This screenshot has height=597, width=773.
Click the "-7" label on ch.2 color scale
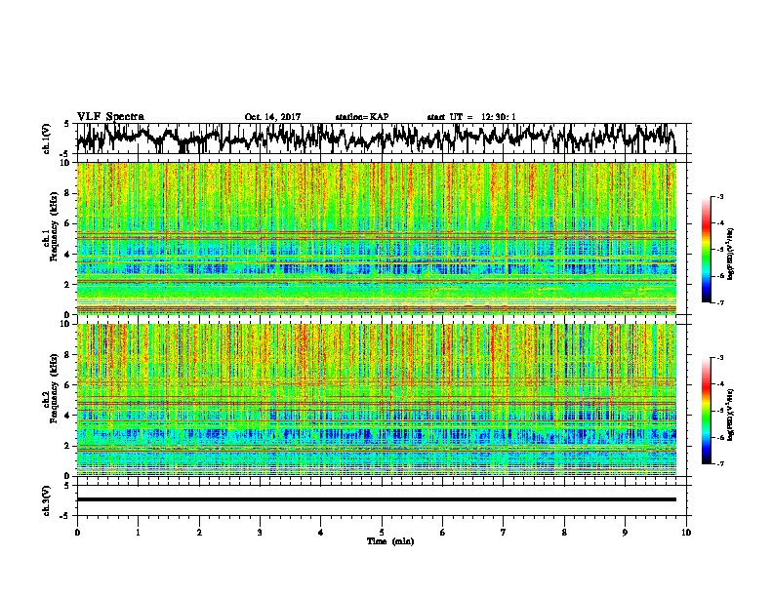(x=720, y=464)
